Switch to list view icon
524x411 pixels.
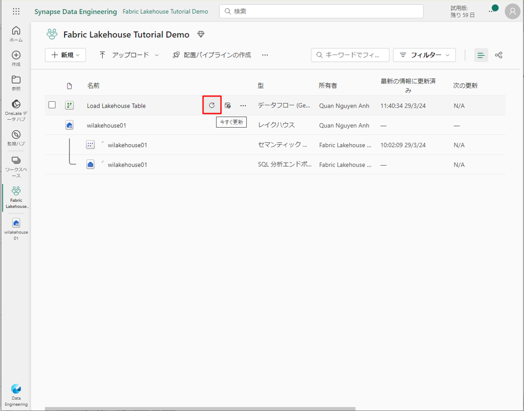481,55
